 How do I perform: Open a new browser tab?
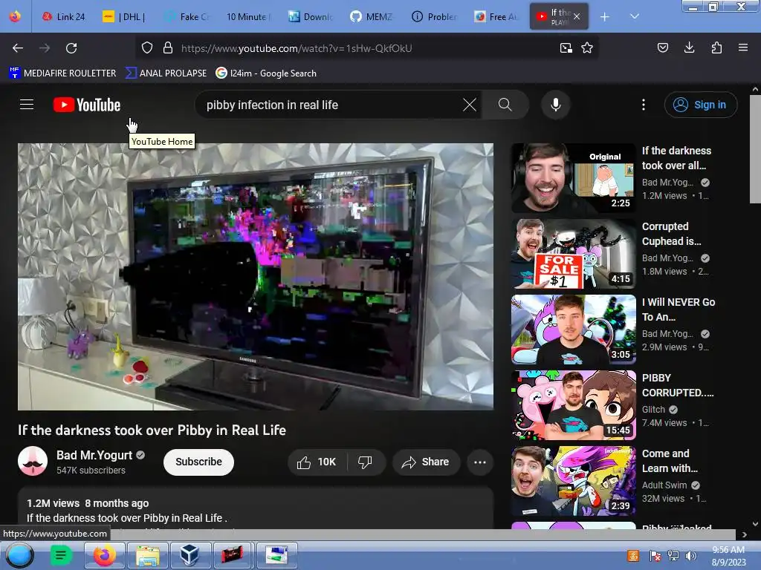click(x=605, y=17)
